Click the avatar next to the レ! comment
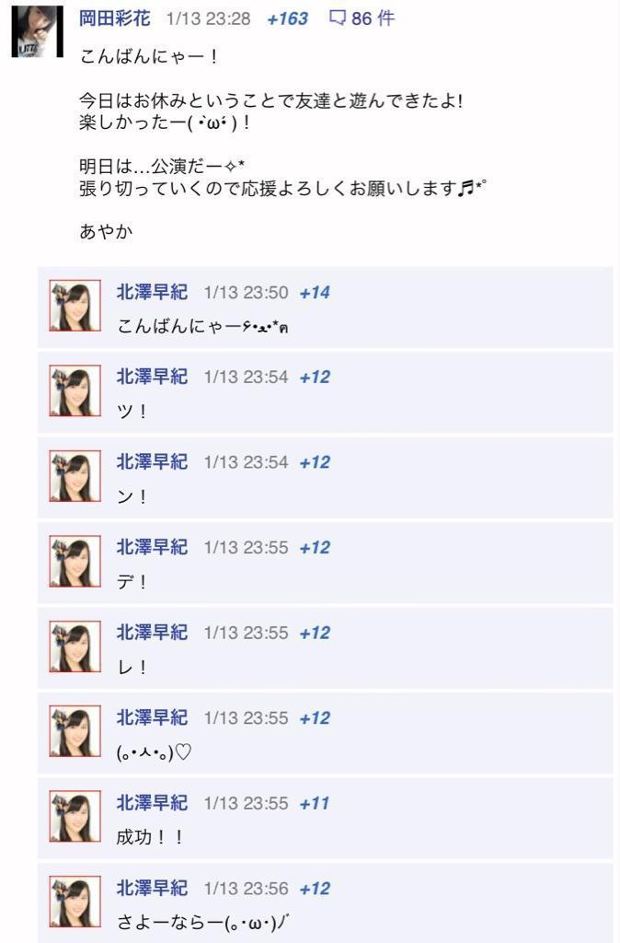 pos(75,646)
